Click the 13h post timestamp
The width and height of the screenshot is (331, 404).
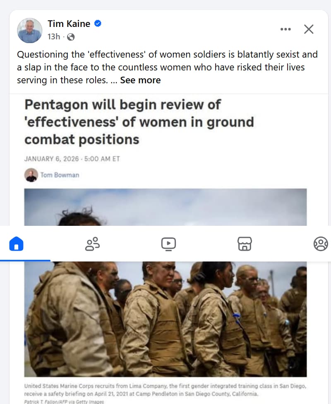53,36
